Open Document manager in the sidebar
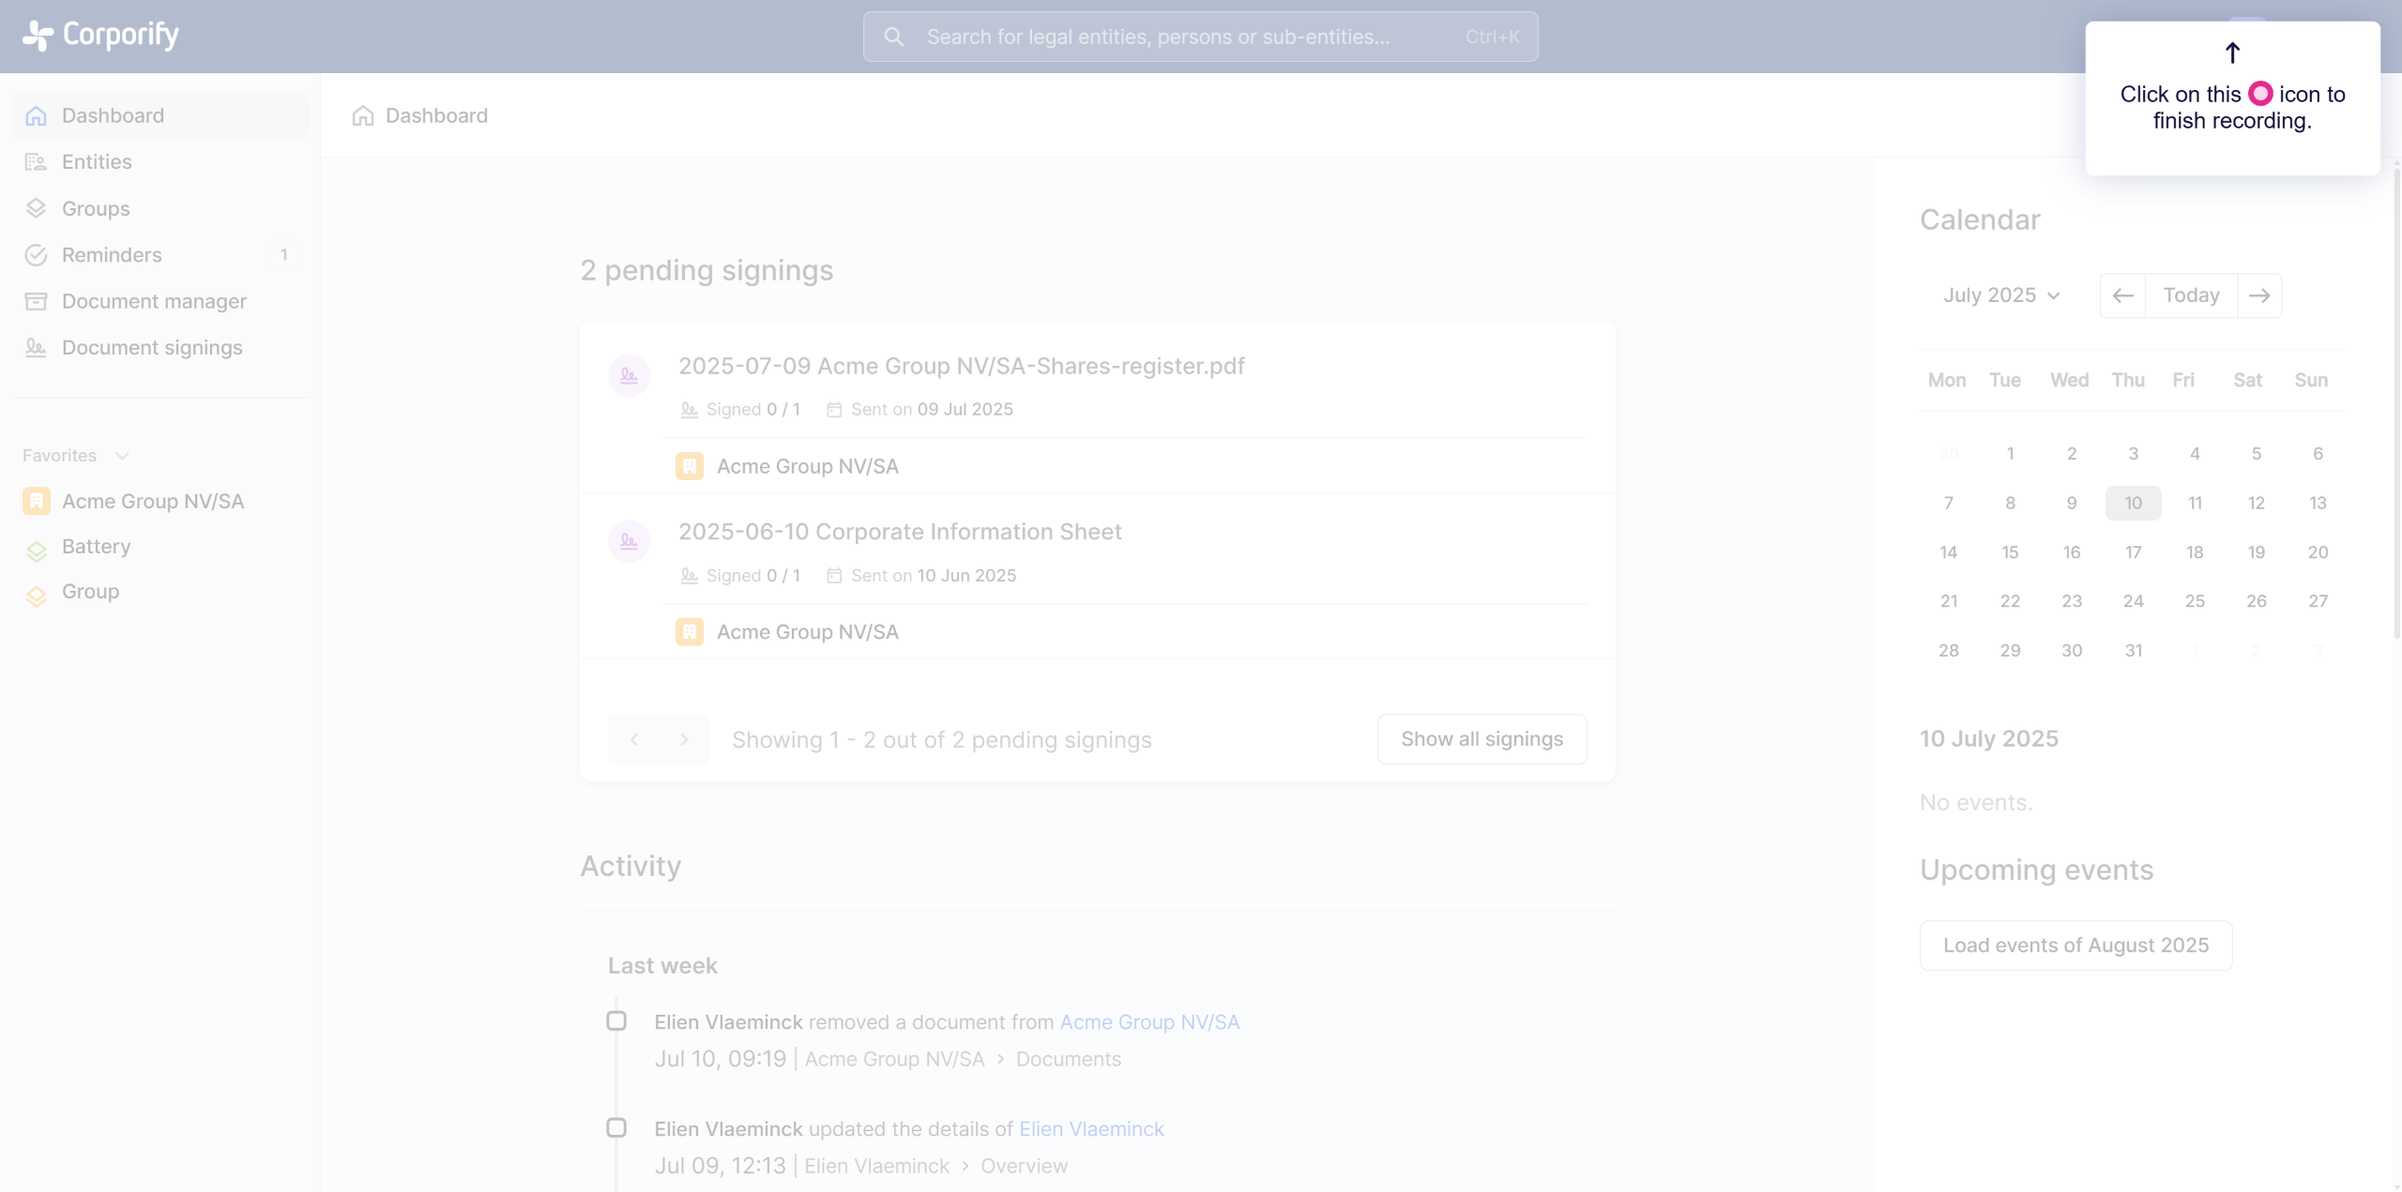The height and width of the screenshot is (1192, 2402). point(154,301)
